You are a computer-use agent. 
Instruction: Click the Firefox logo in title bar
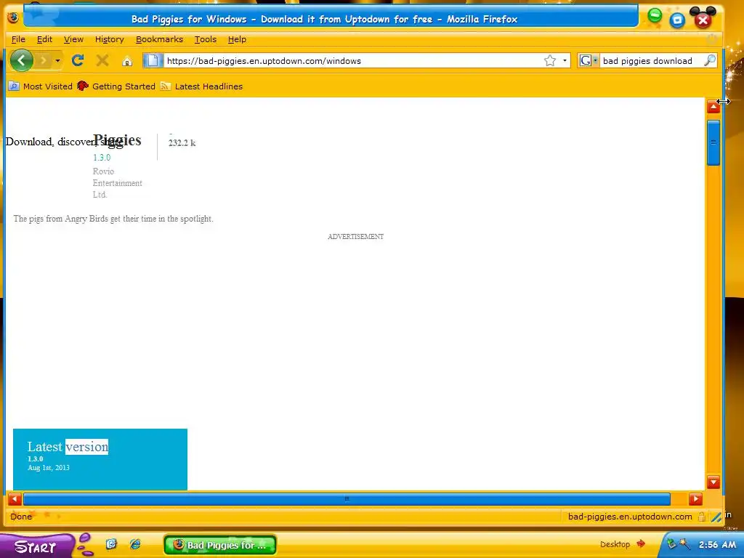click(13, 17)
